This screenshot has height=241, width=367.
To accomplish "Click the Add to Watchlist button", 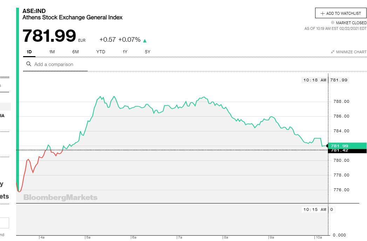I will pos(341,13).
